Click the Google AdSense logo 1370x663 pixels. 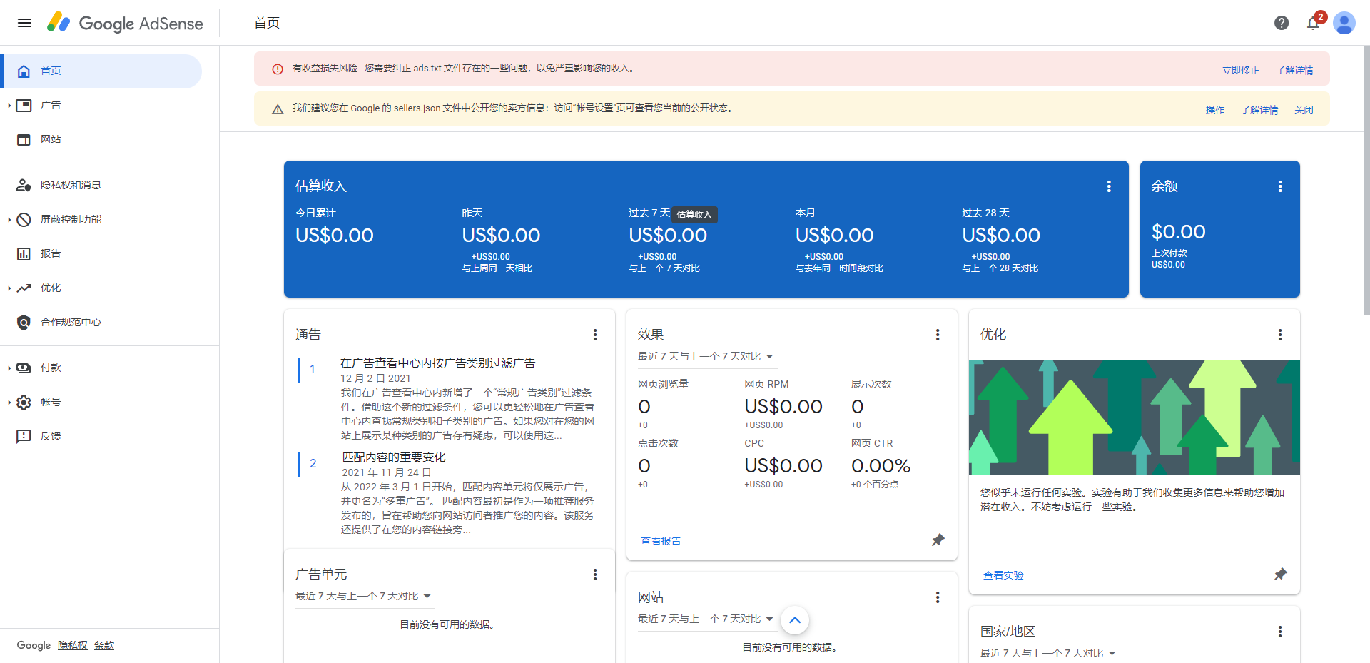pos(125,23)
